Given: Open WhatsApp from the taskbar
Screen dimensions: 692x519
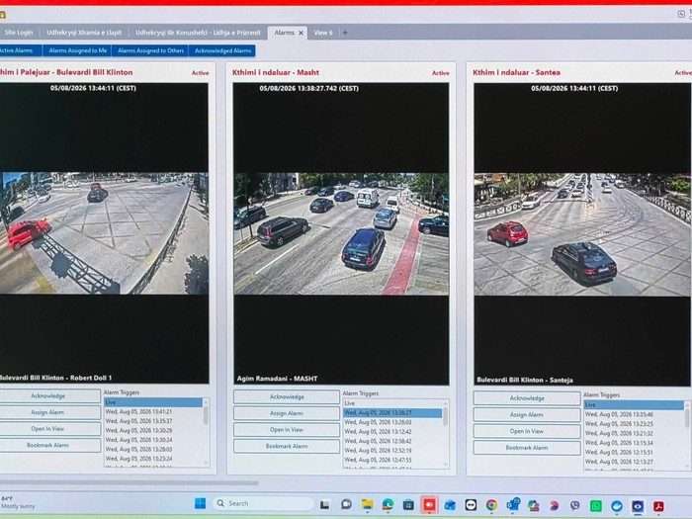Looking at the screenshot, I should pos(596,506).
